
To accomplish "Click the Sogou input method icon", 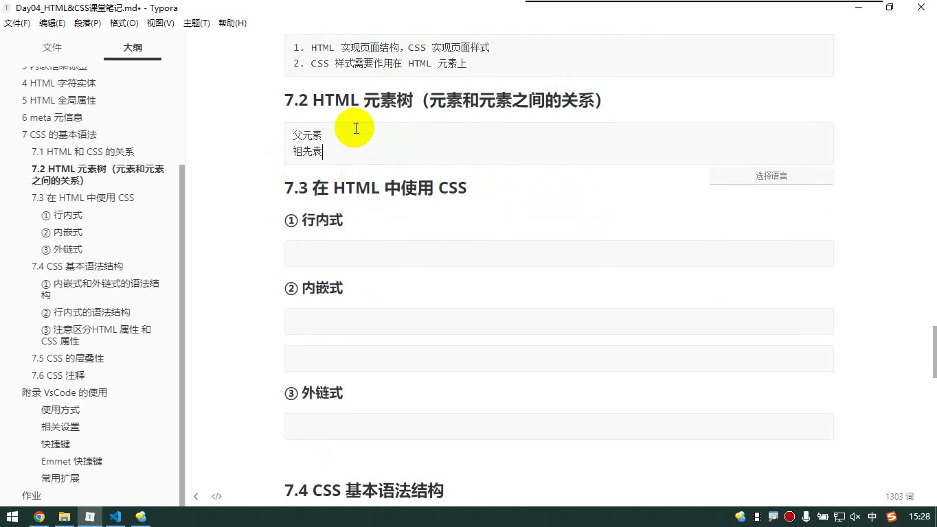I will coord(892,517).
